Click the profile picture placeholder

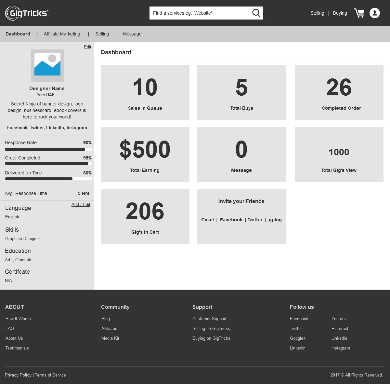(x=47, y=66)
